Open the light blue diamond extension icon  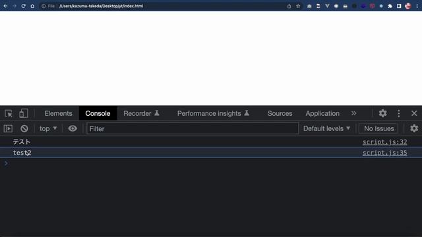(381, 6)
